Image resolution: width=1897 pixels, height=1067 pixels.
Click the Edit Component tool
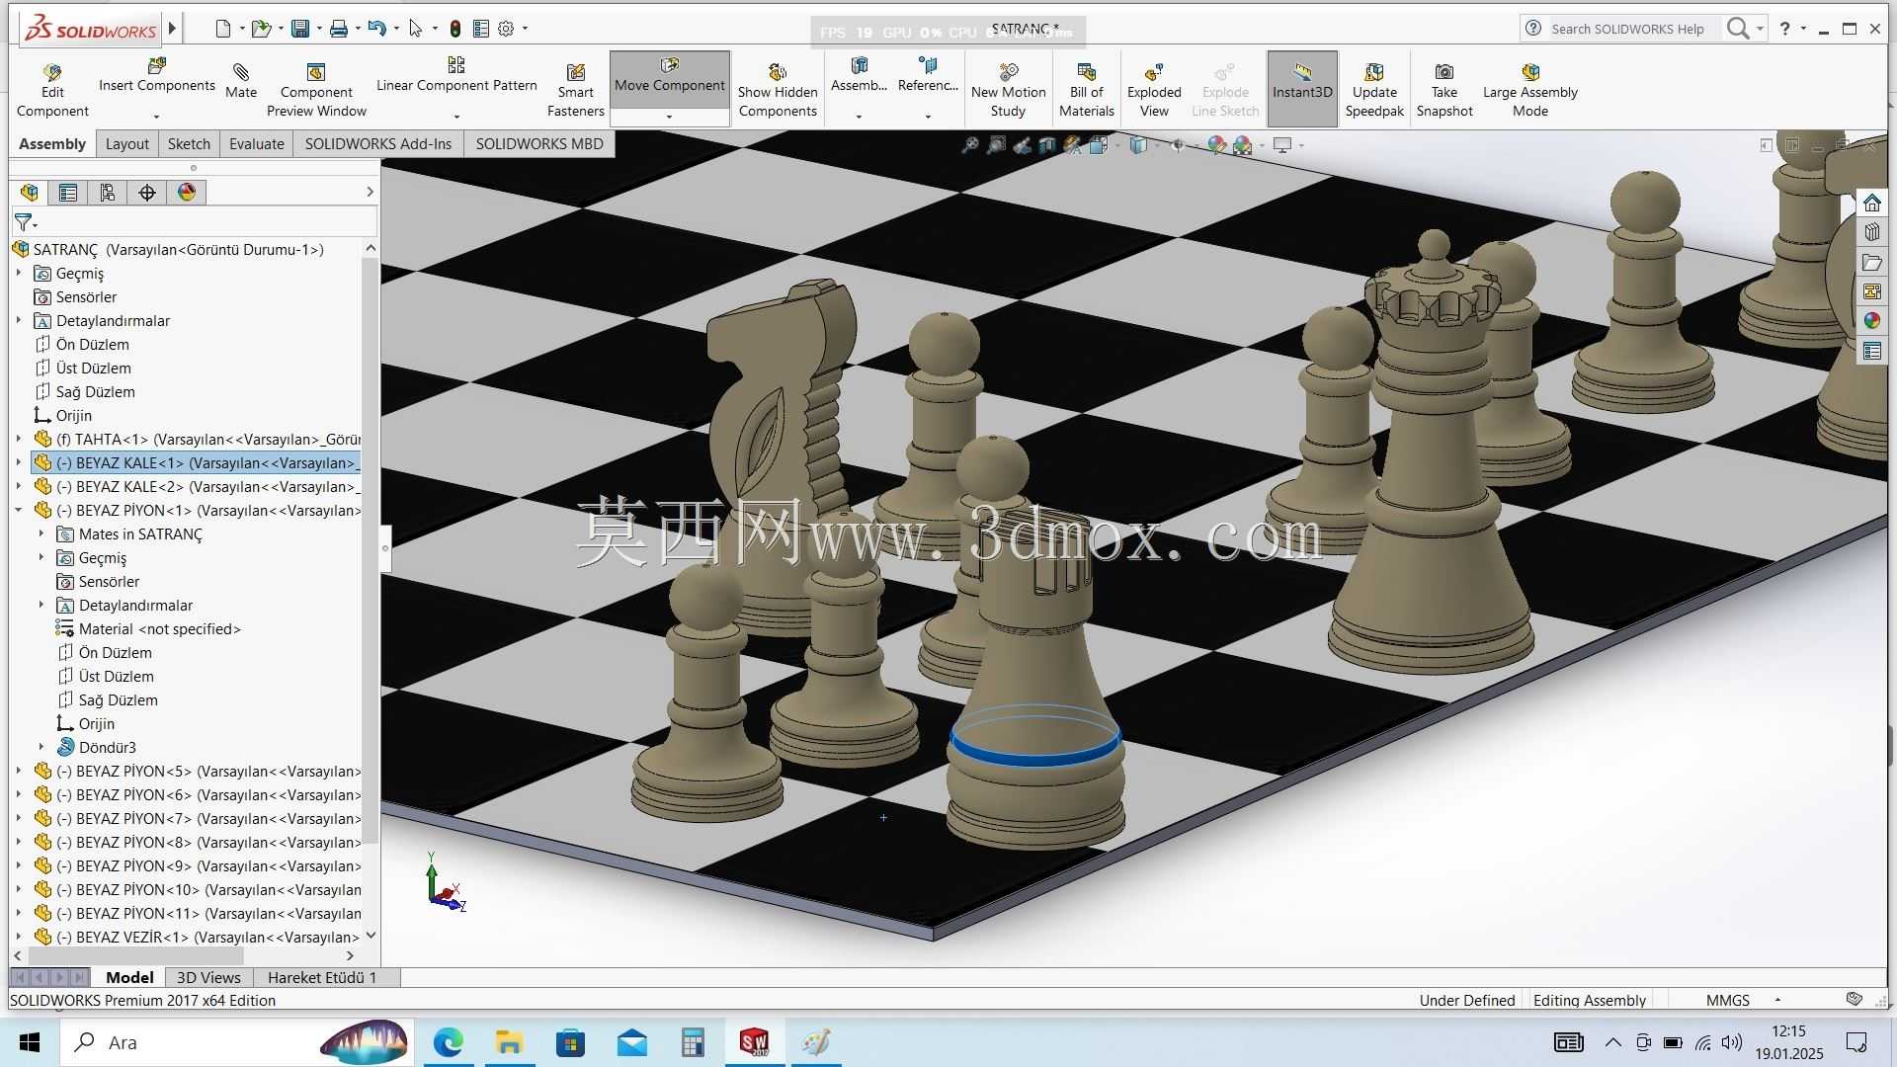52,90
